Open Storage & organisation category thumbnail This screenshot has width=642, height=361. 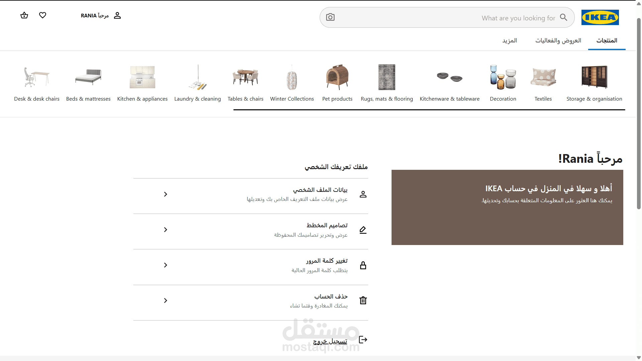coord(594,77)
